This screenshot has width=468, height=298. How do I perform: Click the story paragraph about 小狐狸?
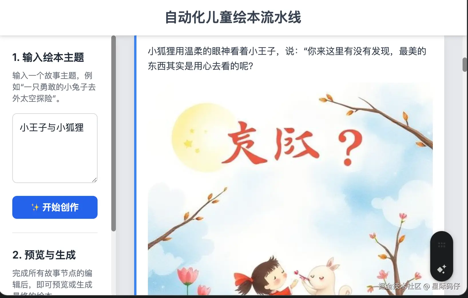point(287,59)
